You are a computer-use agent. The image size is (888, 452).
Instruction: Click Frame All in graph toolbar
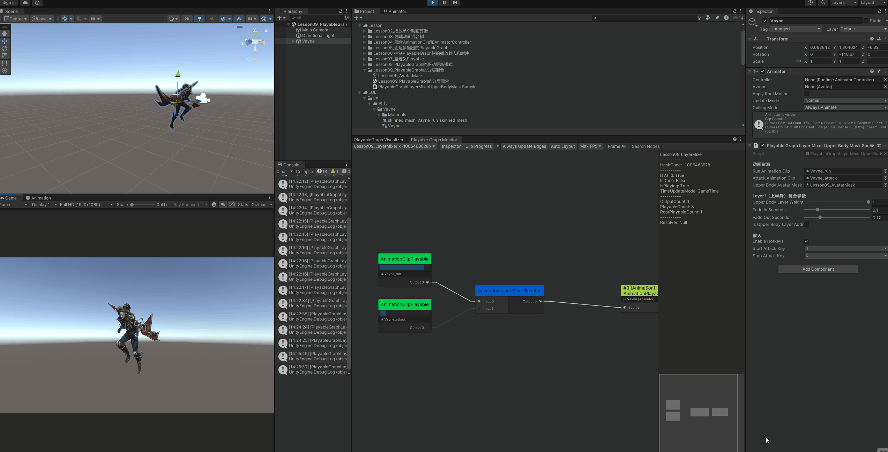point(617,146)
